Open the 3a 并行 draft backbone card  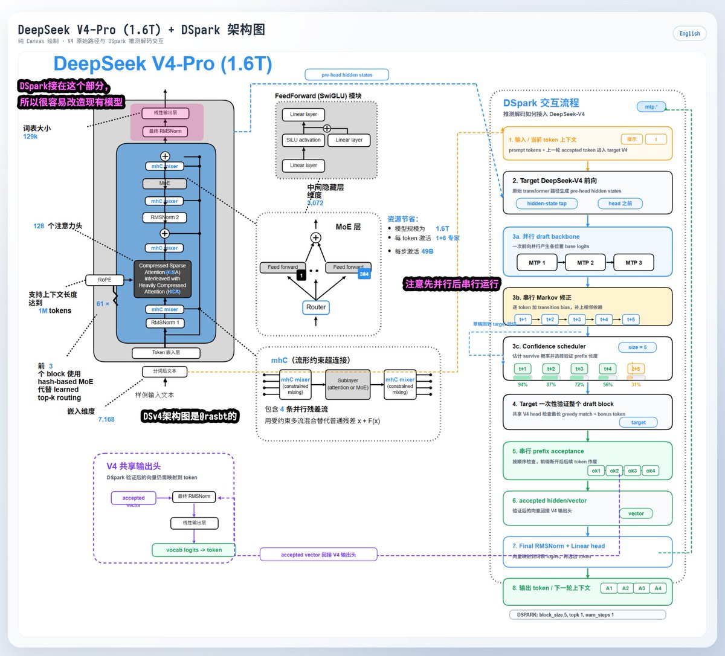(588, 252)
